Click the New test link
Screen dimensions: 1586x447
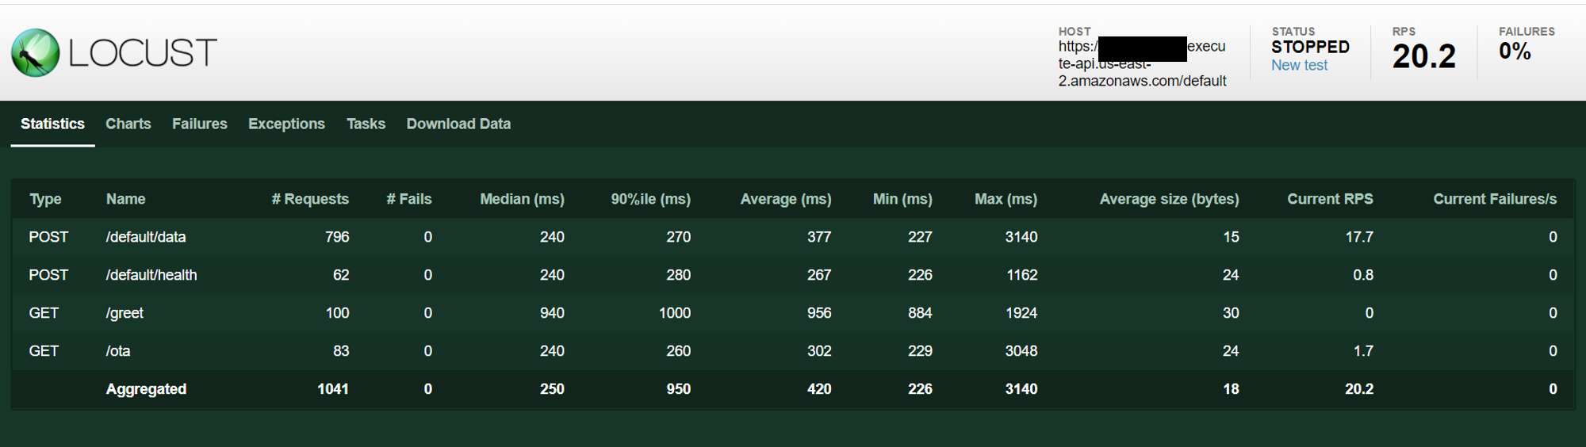coord(1299,66)
